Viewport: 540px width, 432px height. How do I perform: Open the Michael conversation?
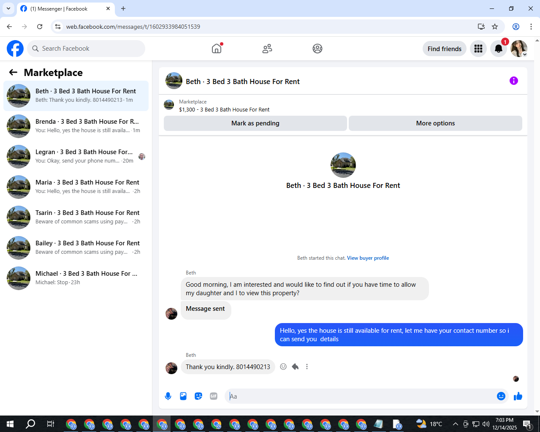[x=76, y=278]
